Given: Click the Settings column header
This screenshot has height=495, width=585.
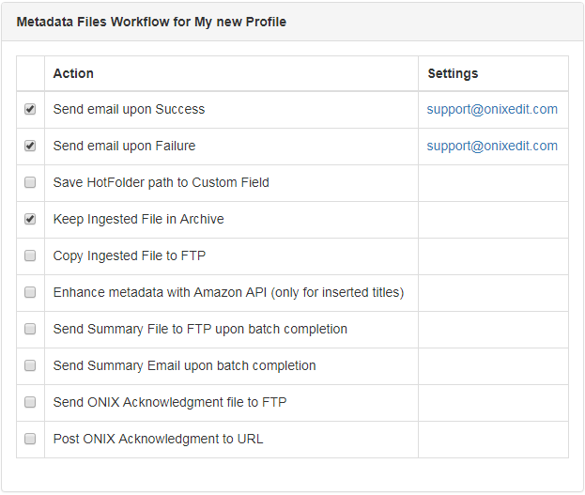Looking at the screenshot, I should pyautogui.click(x=453, y=73).
